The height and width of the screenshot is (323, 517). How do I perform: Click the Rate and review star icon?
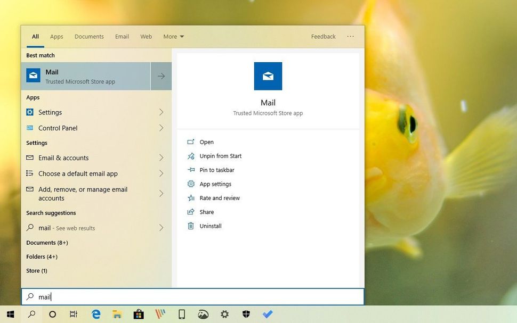(191, 197)
